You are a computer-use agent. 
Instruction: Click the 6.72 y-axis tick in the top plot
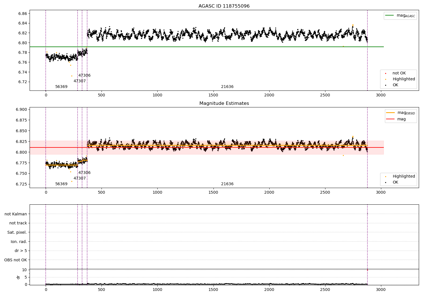pos(23,82)
